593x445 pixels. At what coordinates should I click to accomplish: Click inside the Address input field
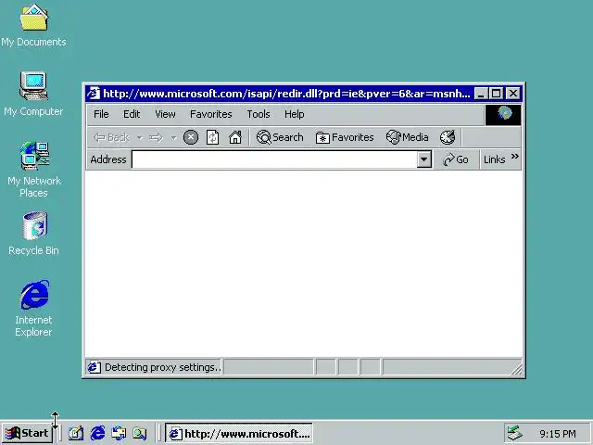click(274, 159)
